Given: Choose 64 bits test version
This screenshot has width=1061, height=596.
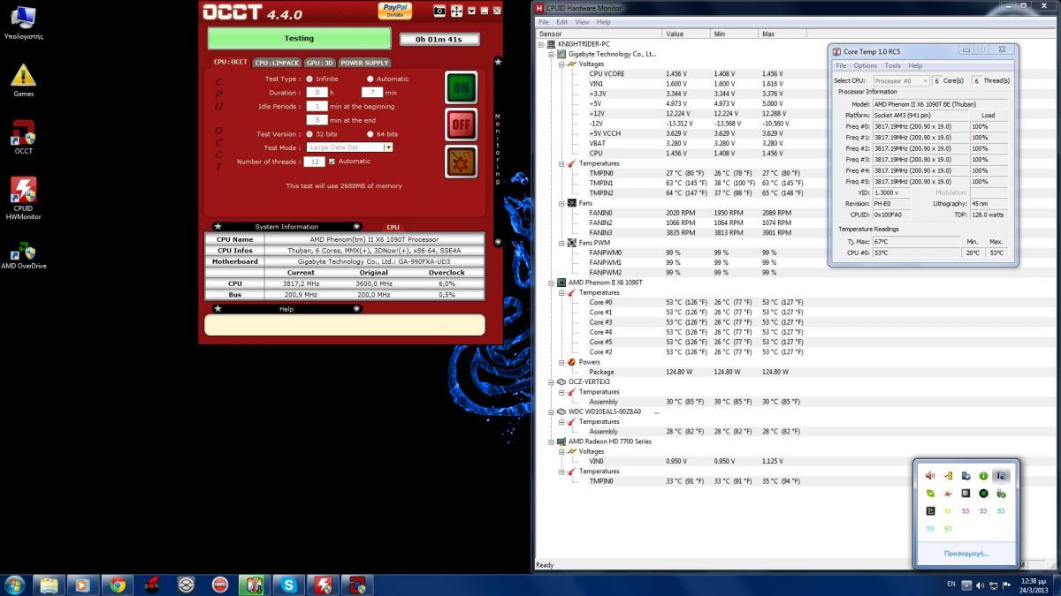Looking at the screenshot, I should [370, 134].
